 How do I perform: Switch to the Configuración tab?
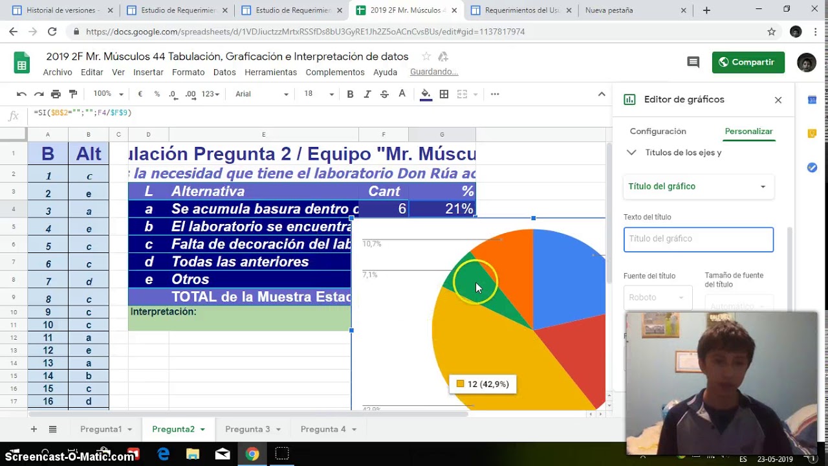658,131
